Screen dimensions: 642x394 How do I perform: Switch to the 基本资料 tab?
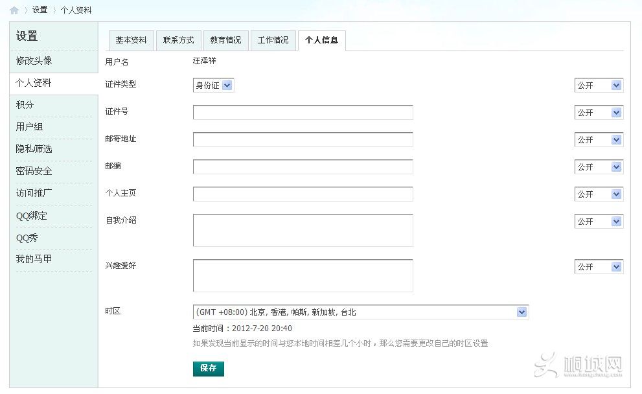[x=133, y=40]
